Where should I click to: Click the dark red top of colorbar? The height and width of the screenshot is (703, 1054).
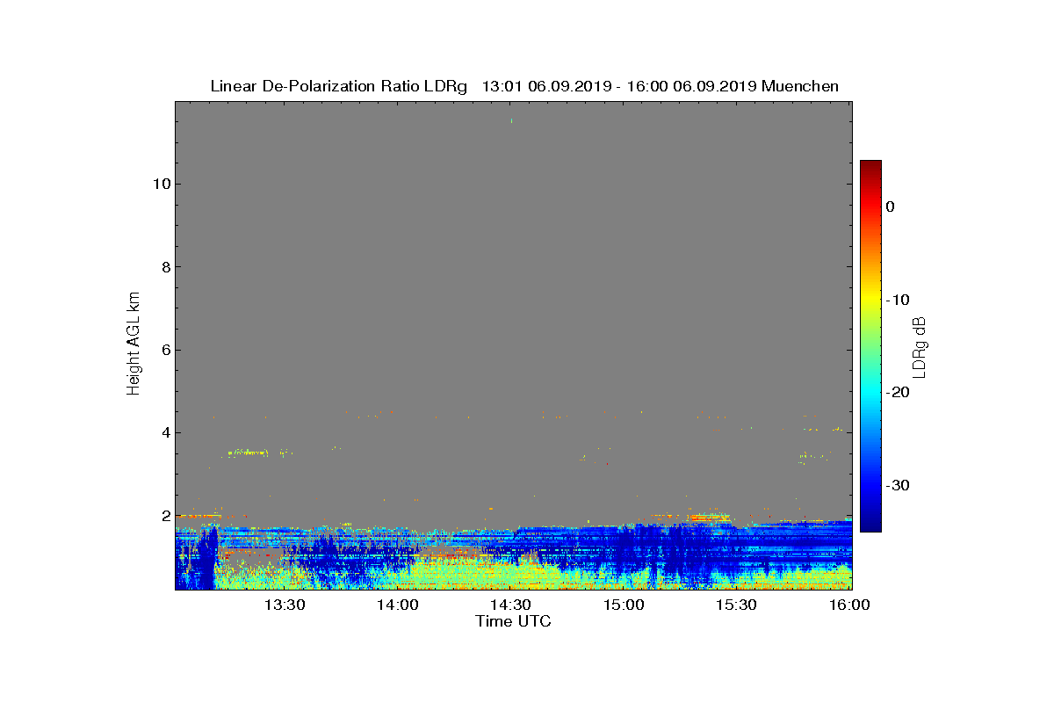[870, 167]
